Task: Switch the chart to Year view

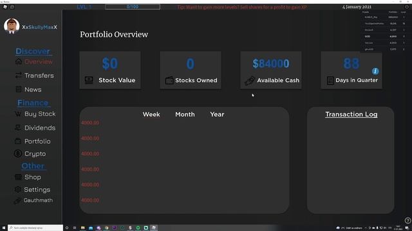Action: [217, 114]
